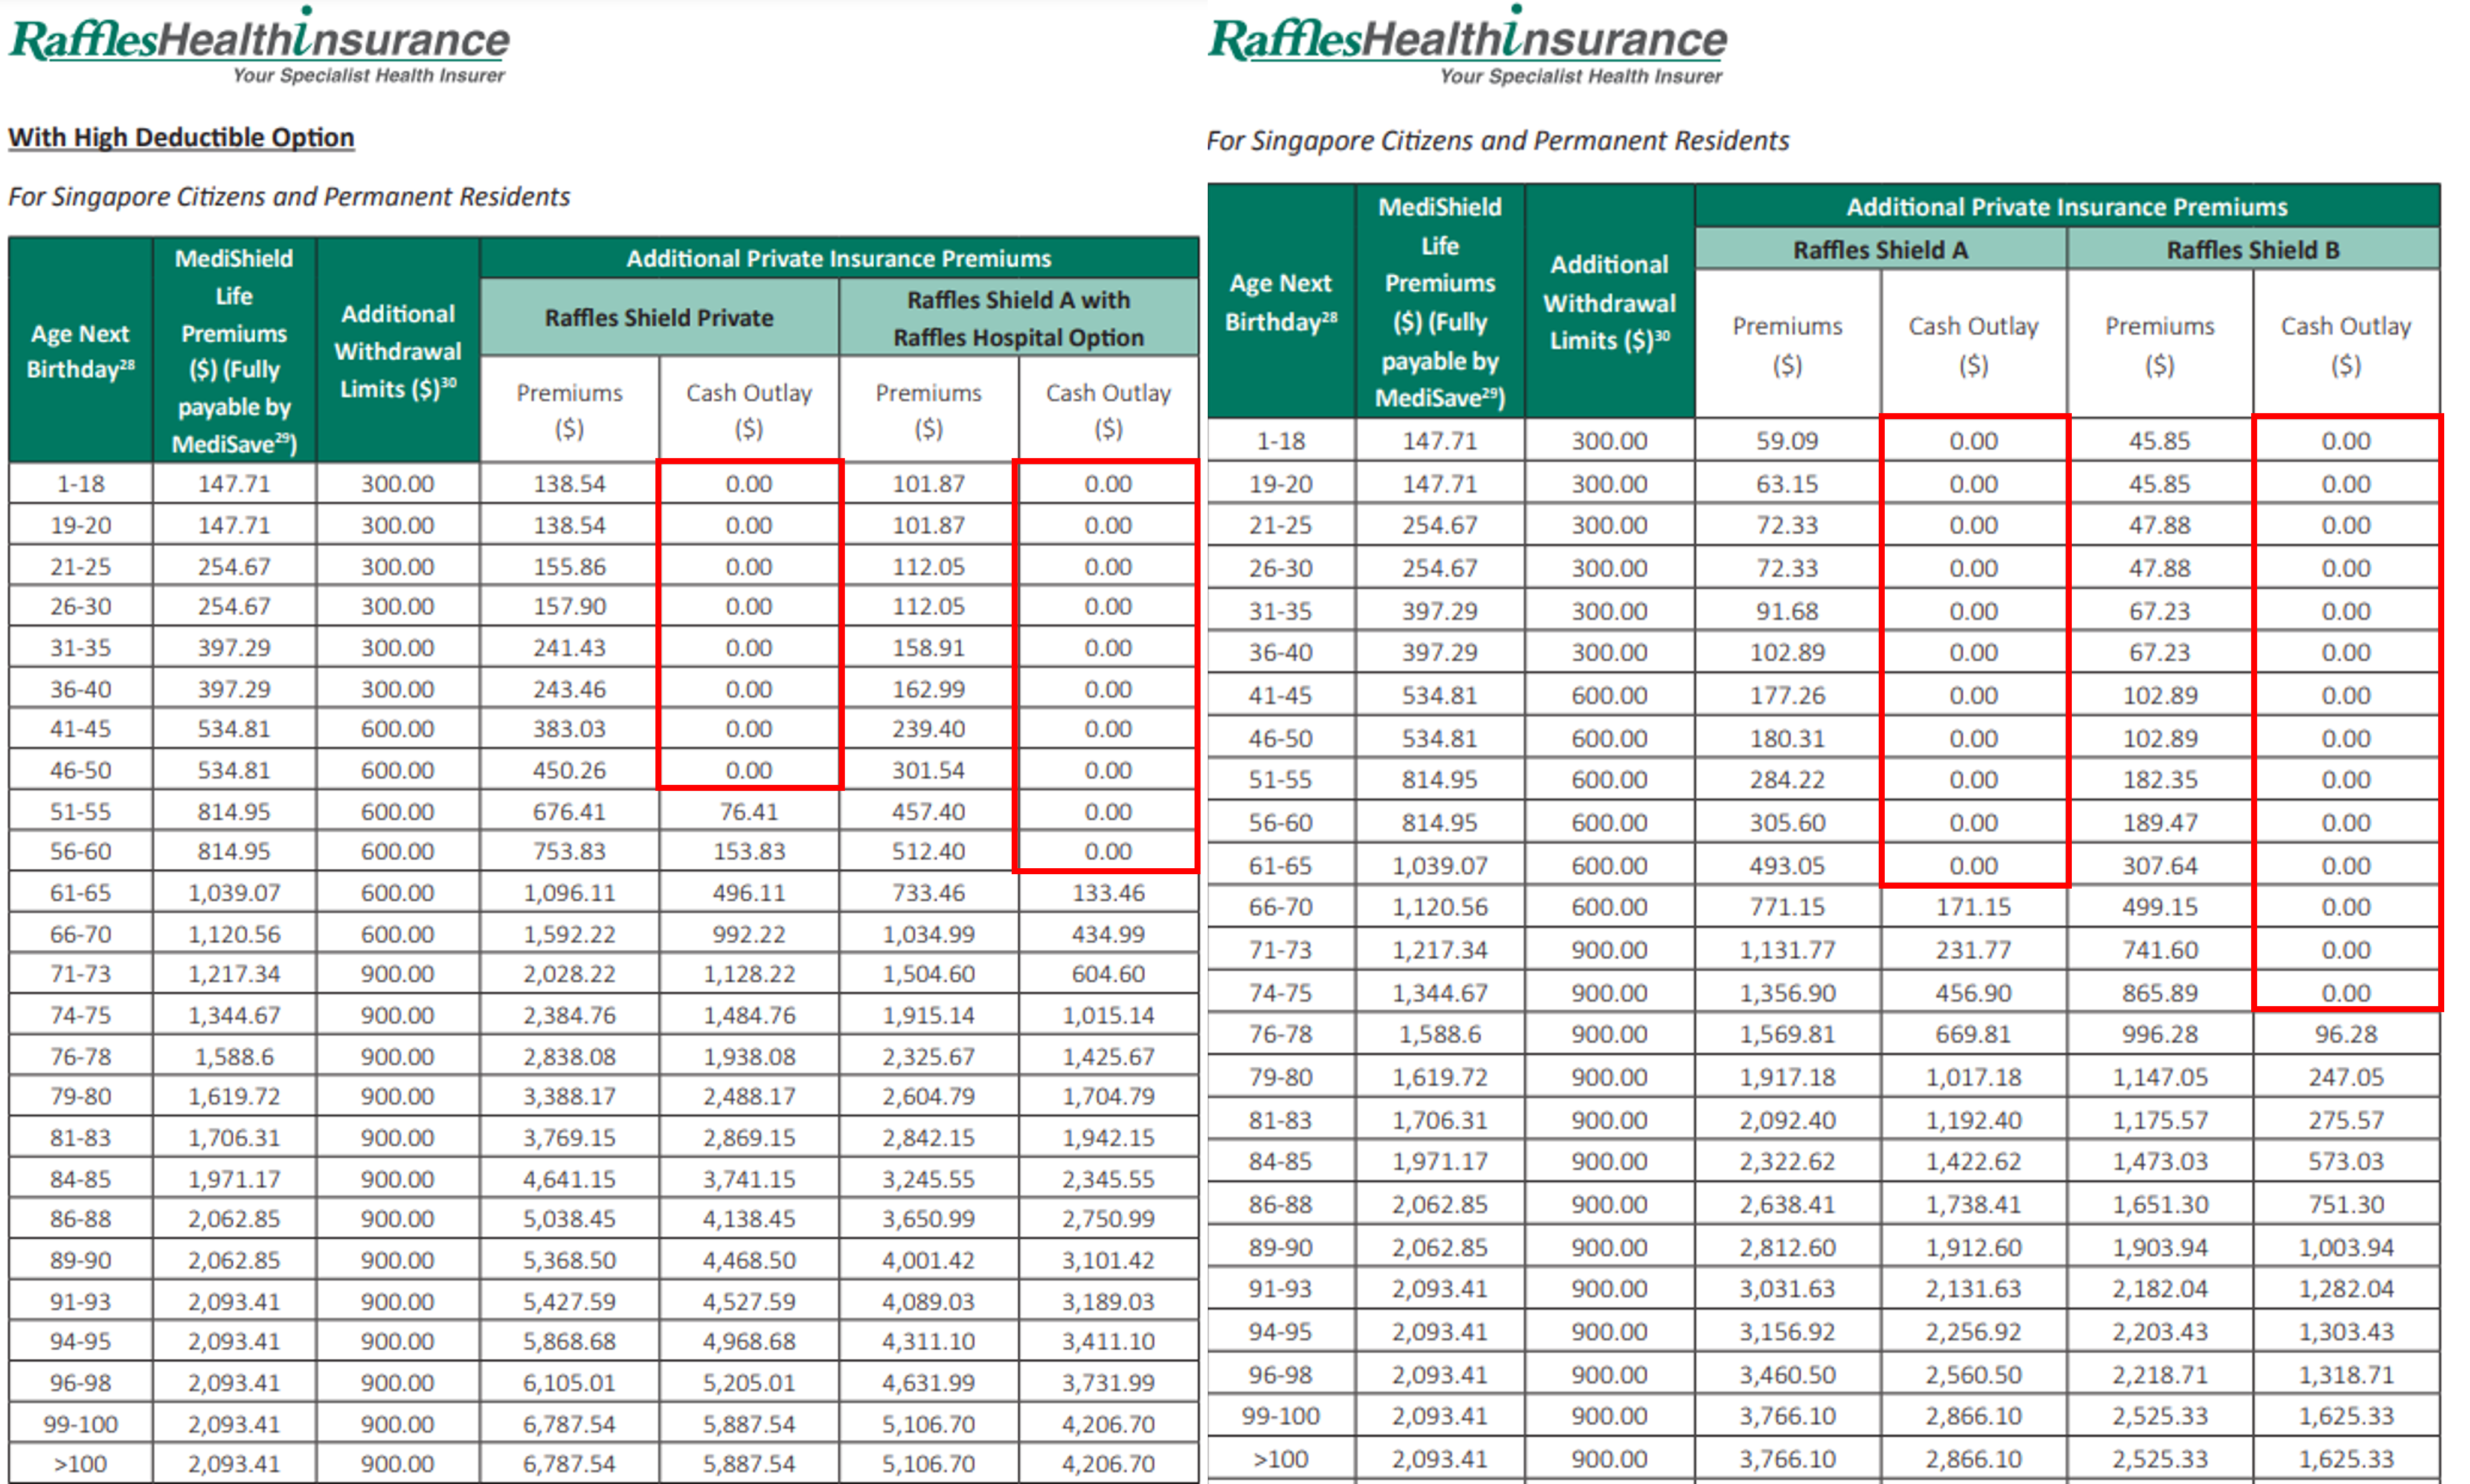Click the right table's 'Additional Withdrawal Limits' header
Image resolution: width=2470 pixels, height=1484 pixels.
coord(1608,302)
